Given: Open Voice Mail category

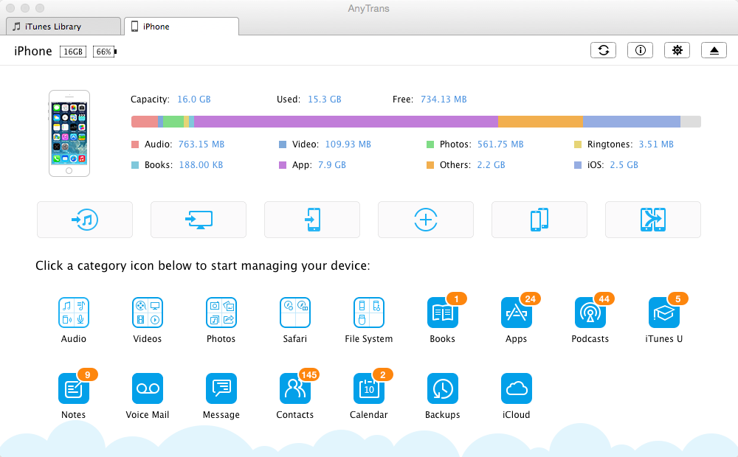Looking at the screenshot, I should pyautogui.click(x=148, y=388).
